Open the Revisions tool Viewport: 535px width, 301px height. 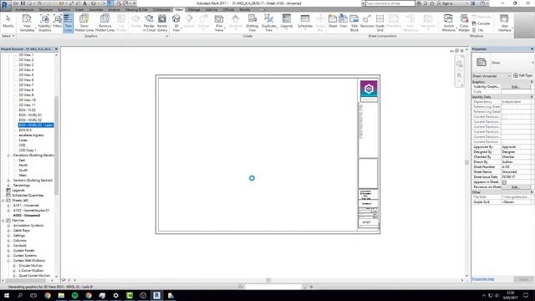pyautogui.click(x=367, y=21)
